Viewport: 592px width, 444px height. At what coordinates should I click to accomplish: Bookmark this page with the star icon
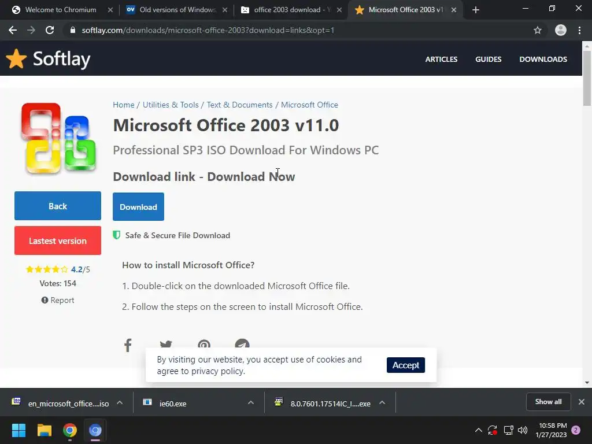coord(537,30)
